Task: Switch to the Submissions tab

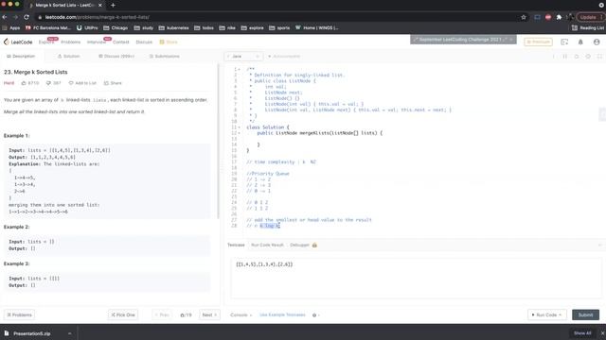Action: tap(165, 57)
